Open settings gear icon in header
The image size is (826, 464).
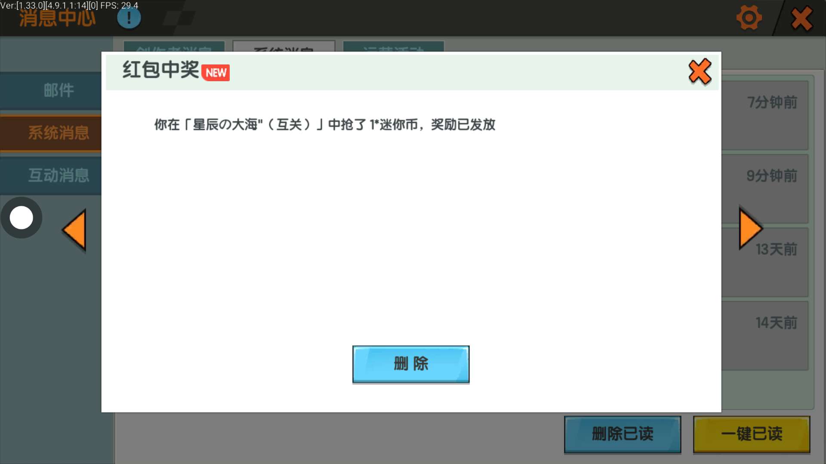pyautogui.click(x=749, y=18)
